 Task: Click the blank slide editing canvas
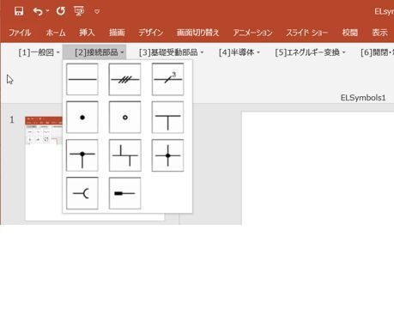pos(318,168)
